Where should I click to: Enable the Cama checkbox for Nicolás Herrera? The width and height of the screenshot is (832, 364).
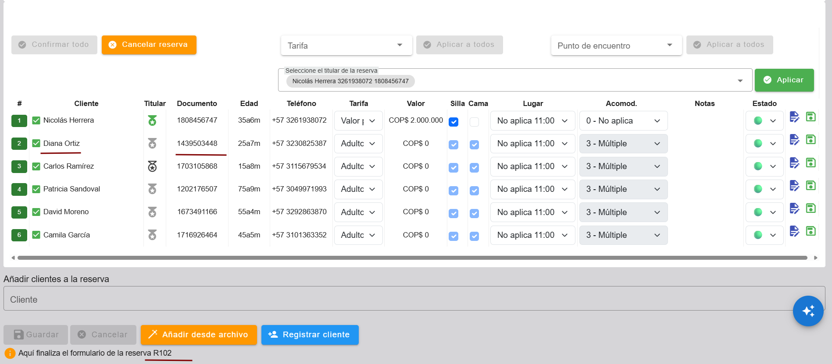(474, 122)
